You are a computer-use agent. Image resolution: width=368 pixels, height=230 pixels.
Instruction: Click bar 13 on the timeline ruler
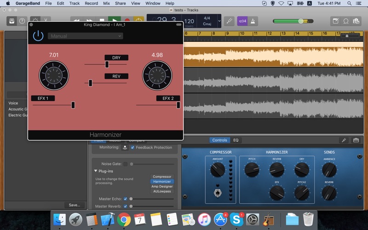click(283, 33)
